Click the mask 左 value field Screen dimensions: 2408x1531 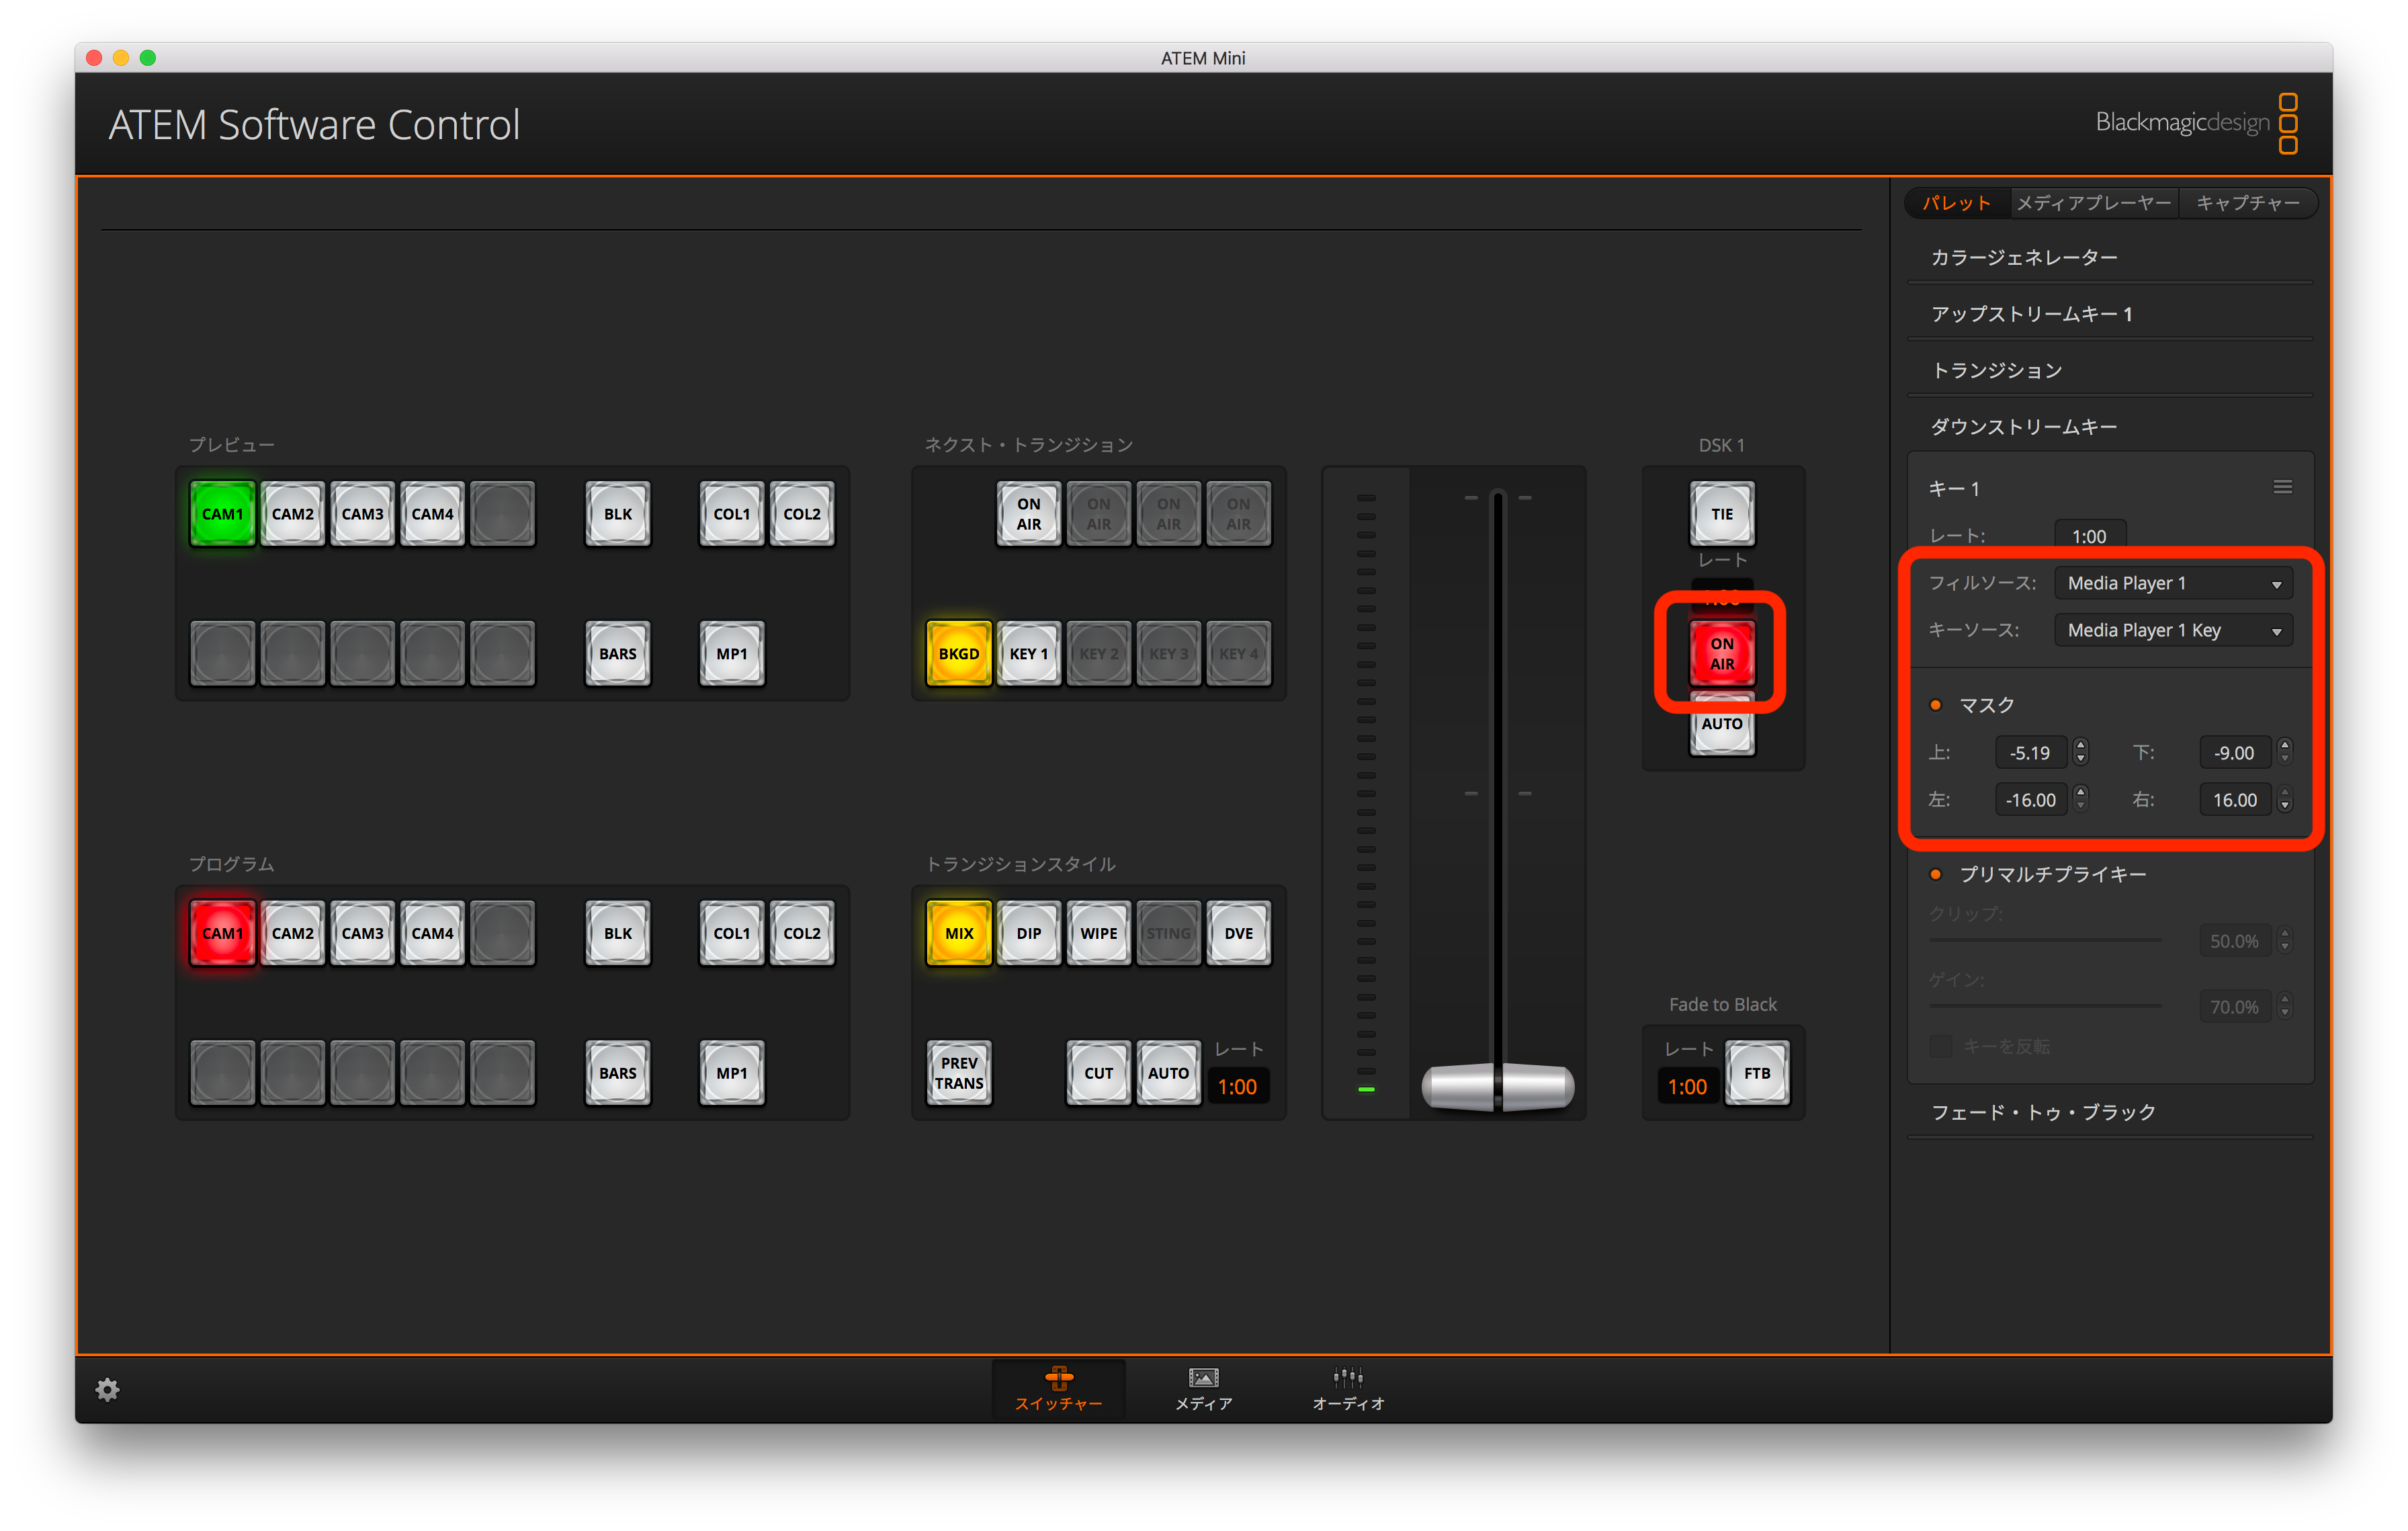(x=2030, y=800)
